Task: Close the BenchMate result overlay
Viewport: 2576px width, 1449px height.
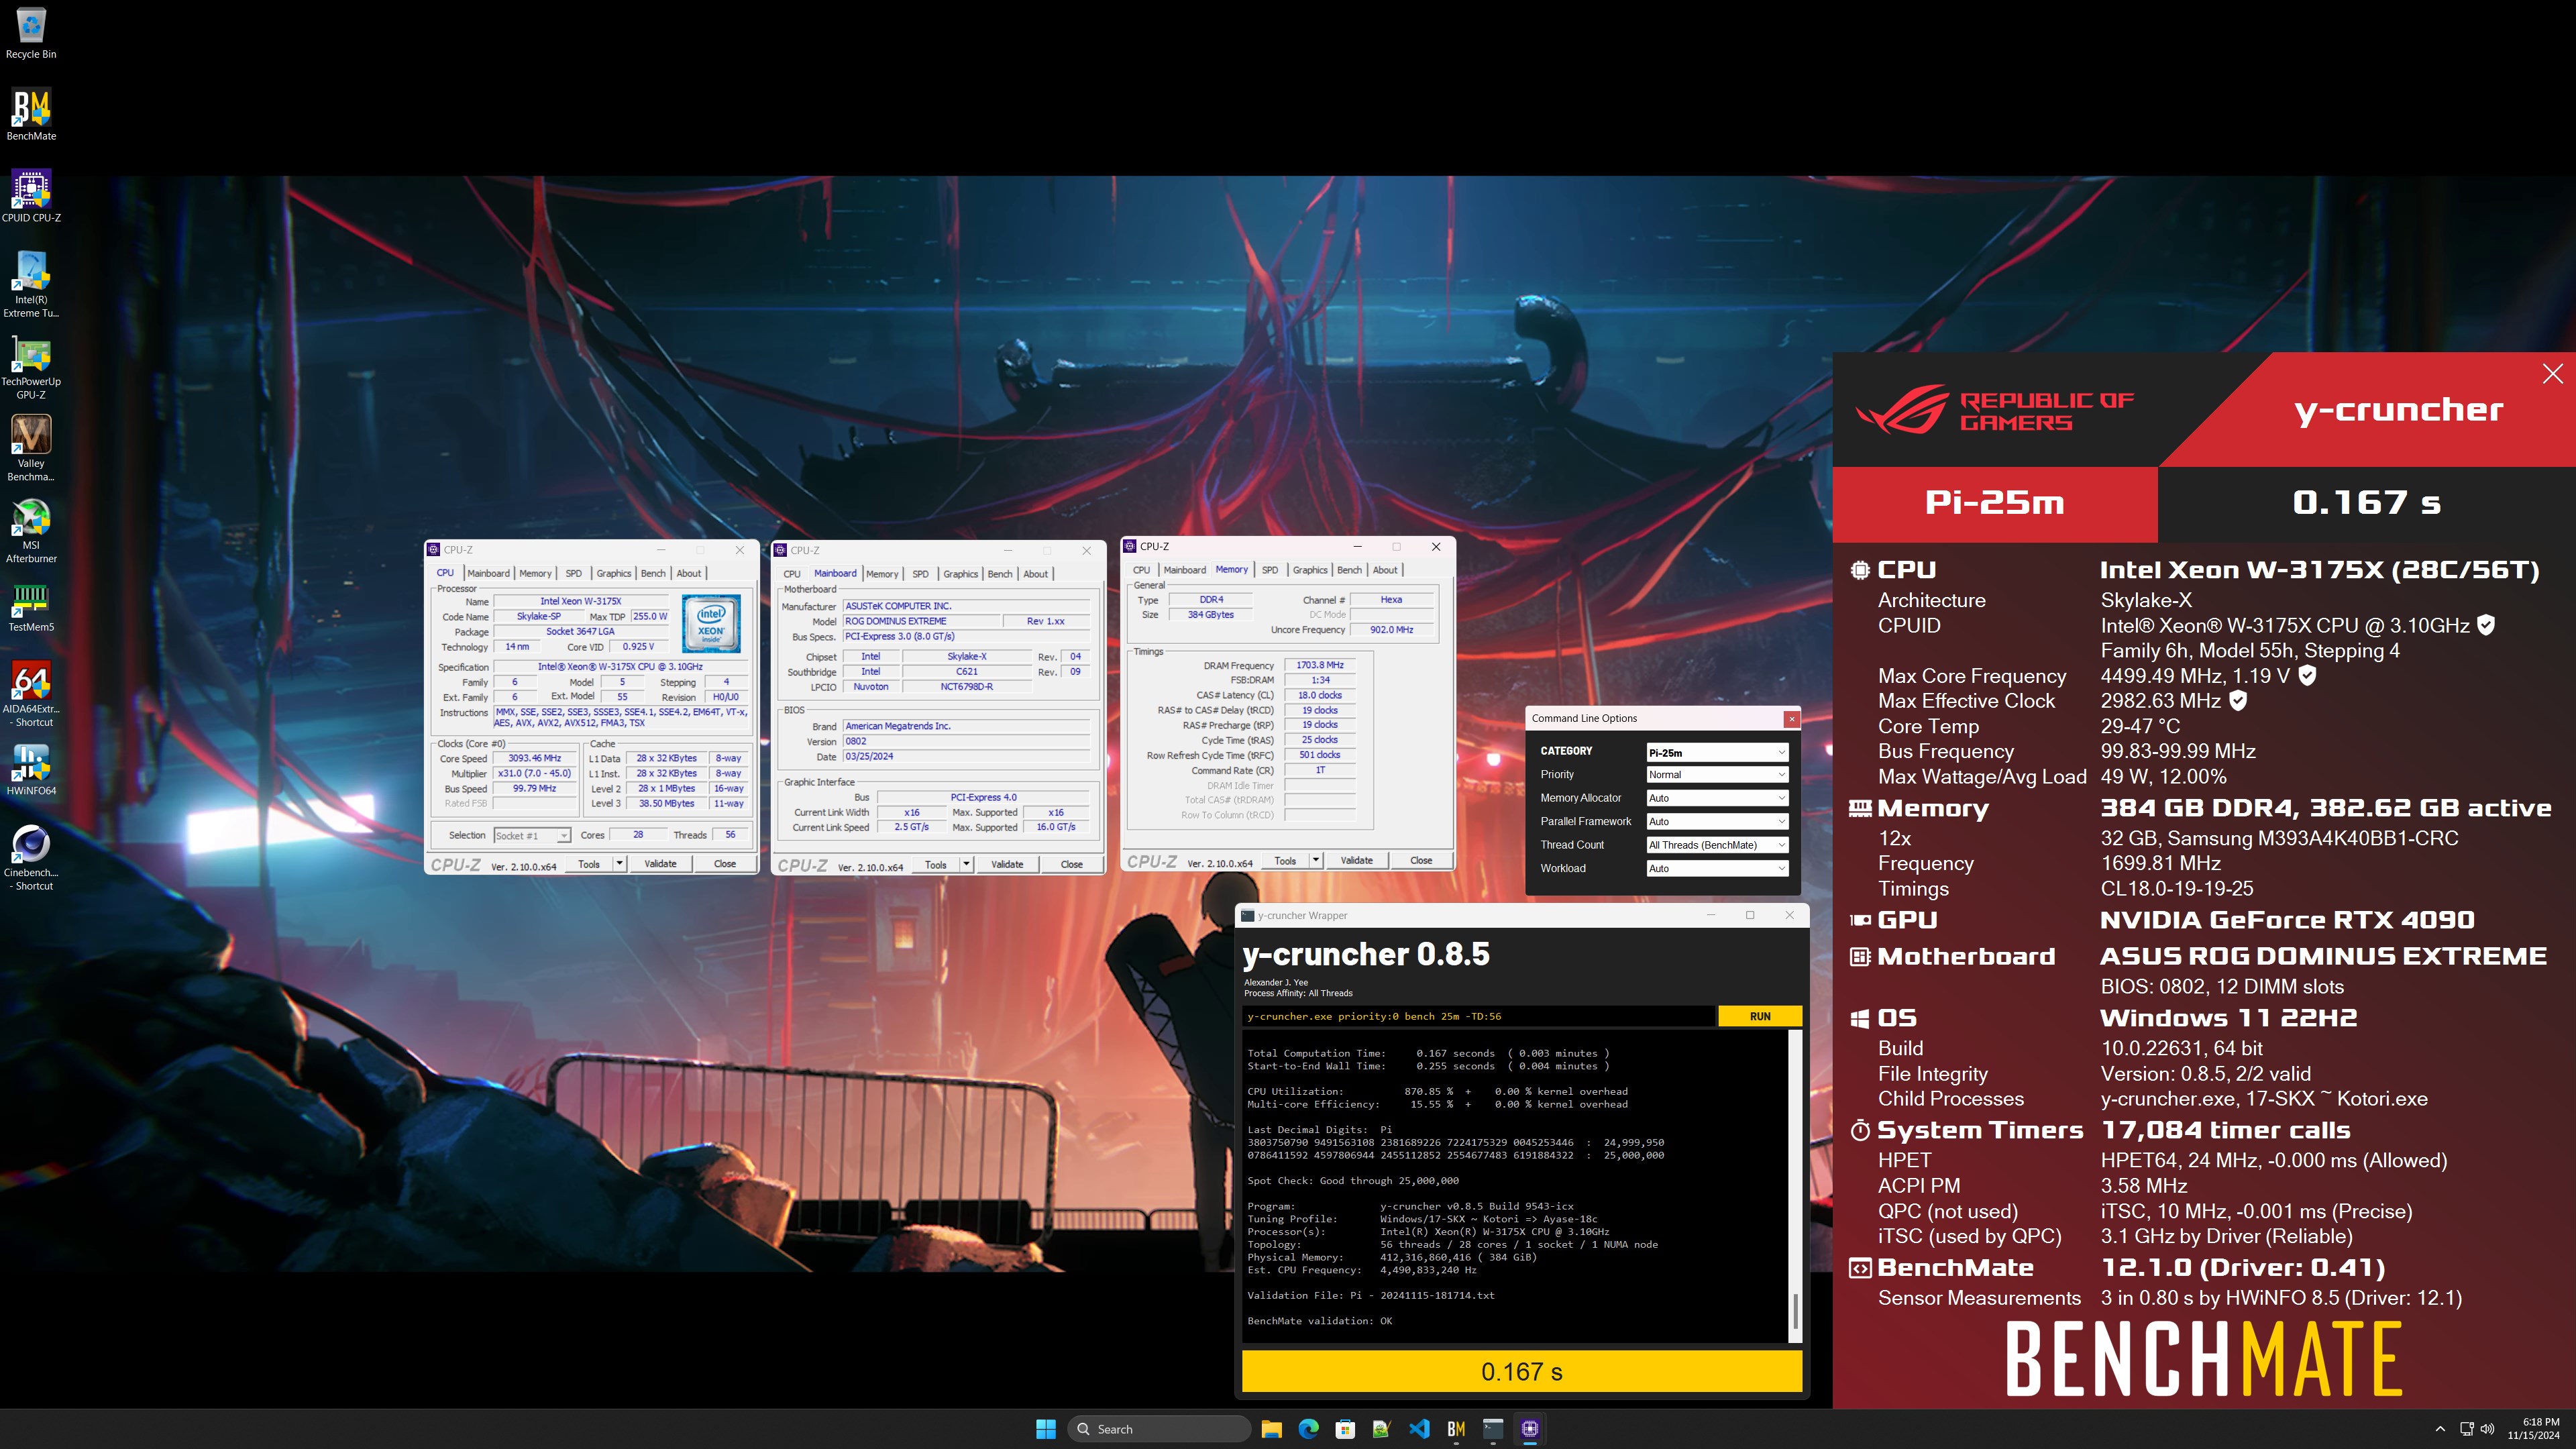Action: click(x=2552, y=374)
